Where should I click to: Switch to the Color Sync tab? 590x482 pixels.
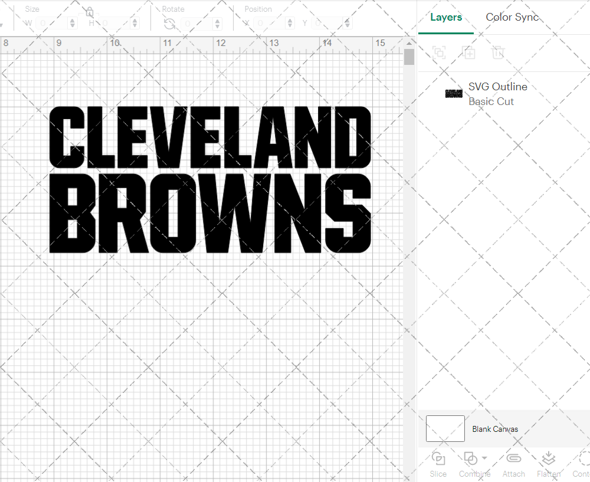click(512, 17)
